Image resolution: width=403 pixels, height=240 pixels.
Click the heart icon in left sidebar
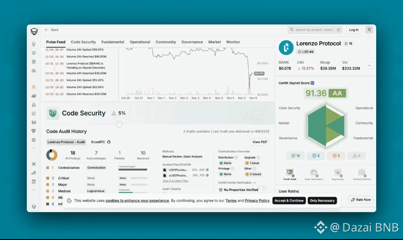tap(34, 53)
